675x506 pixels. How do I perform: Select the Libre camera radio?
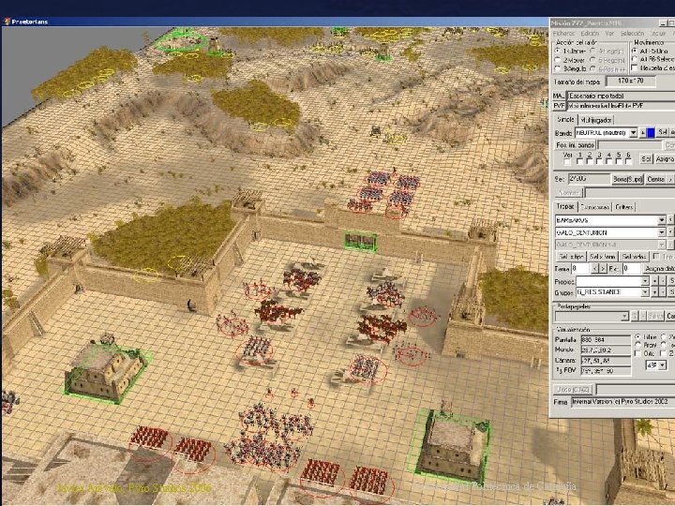coord(637,337)
